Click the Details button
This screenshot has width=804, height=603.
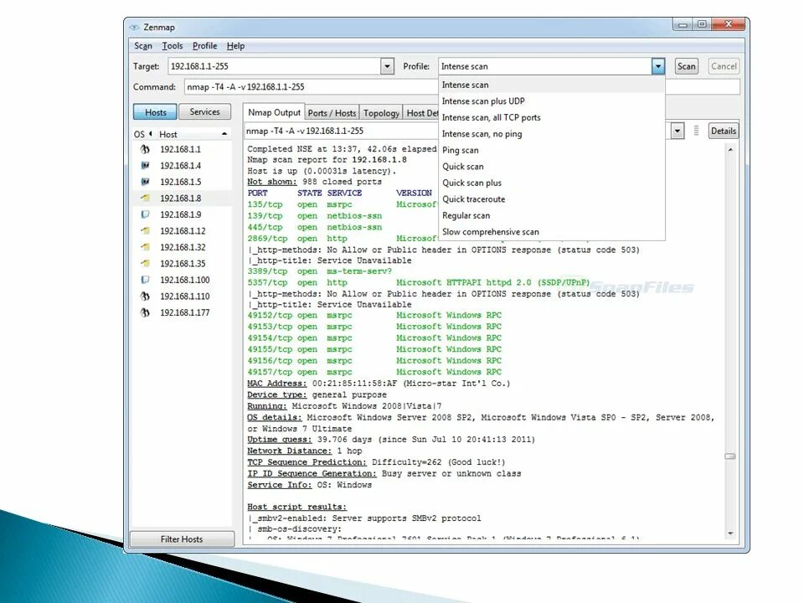(x=724, y=131)
